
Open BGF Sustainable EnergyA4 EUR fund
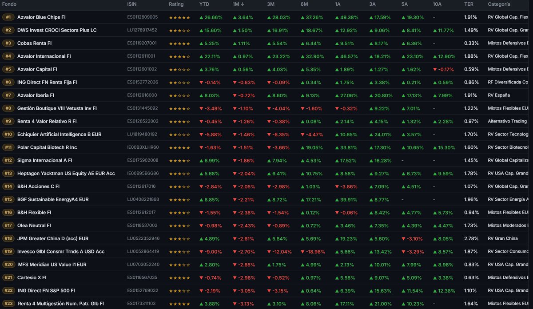53,199
